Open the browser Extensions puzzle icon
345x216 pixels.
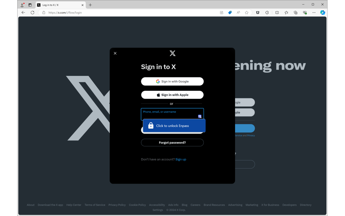click(x=267, y=12)
